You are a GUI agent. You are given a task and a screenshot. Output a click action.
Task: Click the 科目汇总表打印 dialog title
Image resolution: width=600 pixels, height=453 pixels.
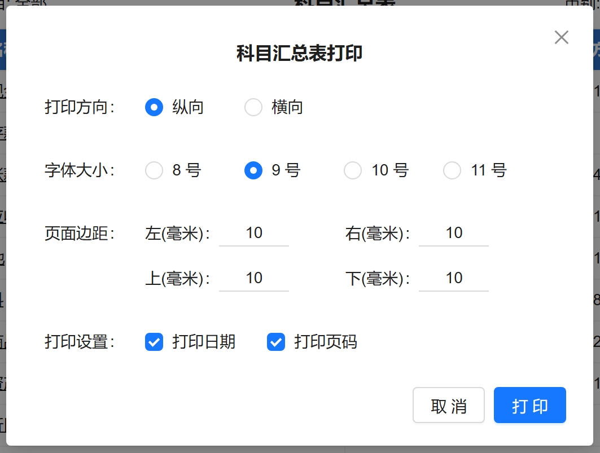299,54
